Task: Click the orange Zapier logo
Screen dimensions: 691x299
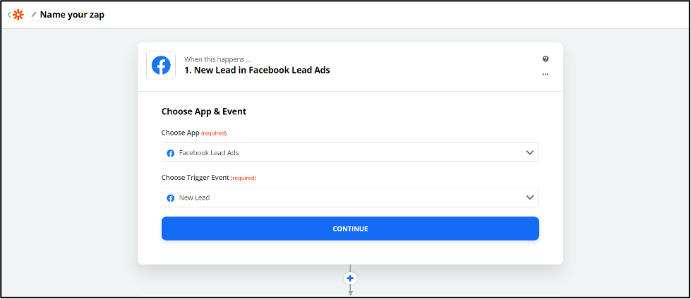Action: click(18, 15)
